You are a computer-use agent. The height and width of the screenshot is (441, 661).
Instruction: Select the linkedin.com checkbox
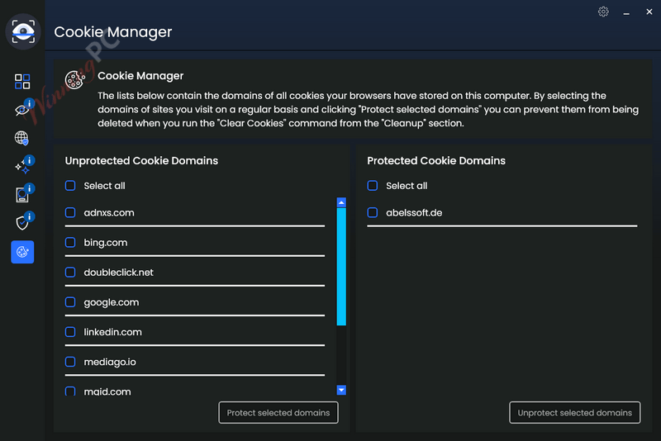[x=70, y=332]
